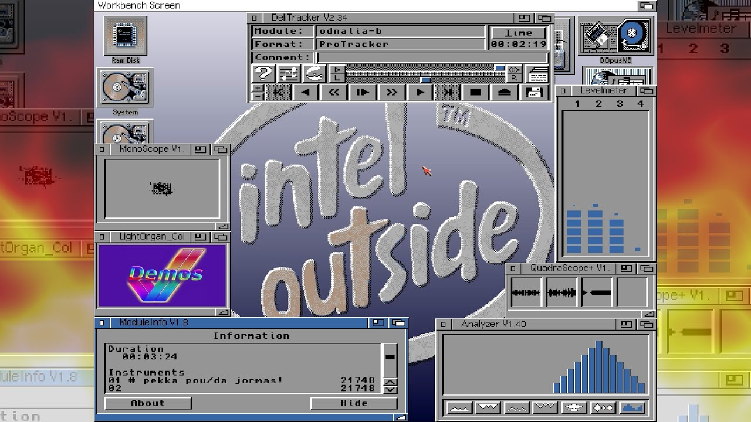Click the Levelmeter channel 4 label

coord(640,104)
